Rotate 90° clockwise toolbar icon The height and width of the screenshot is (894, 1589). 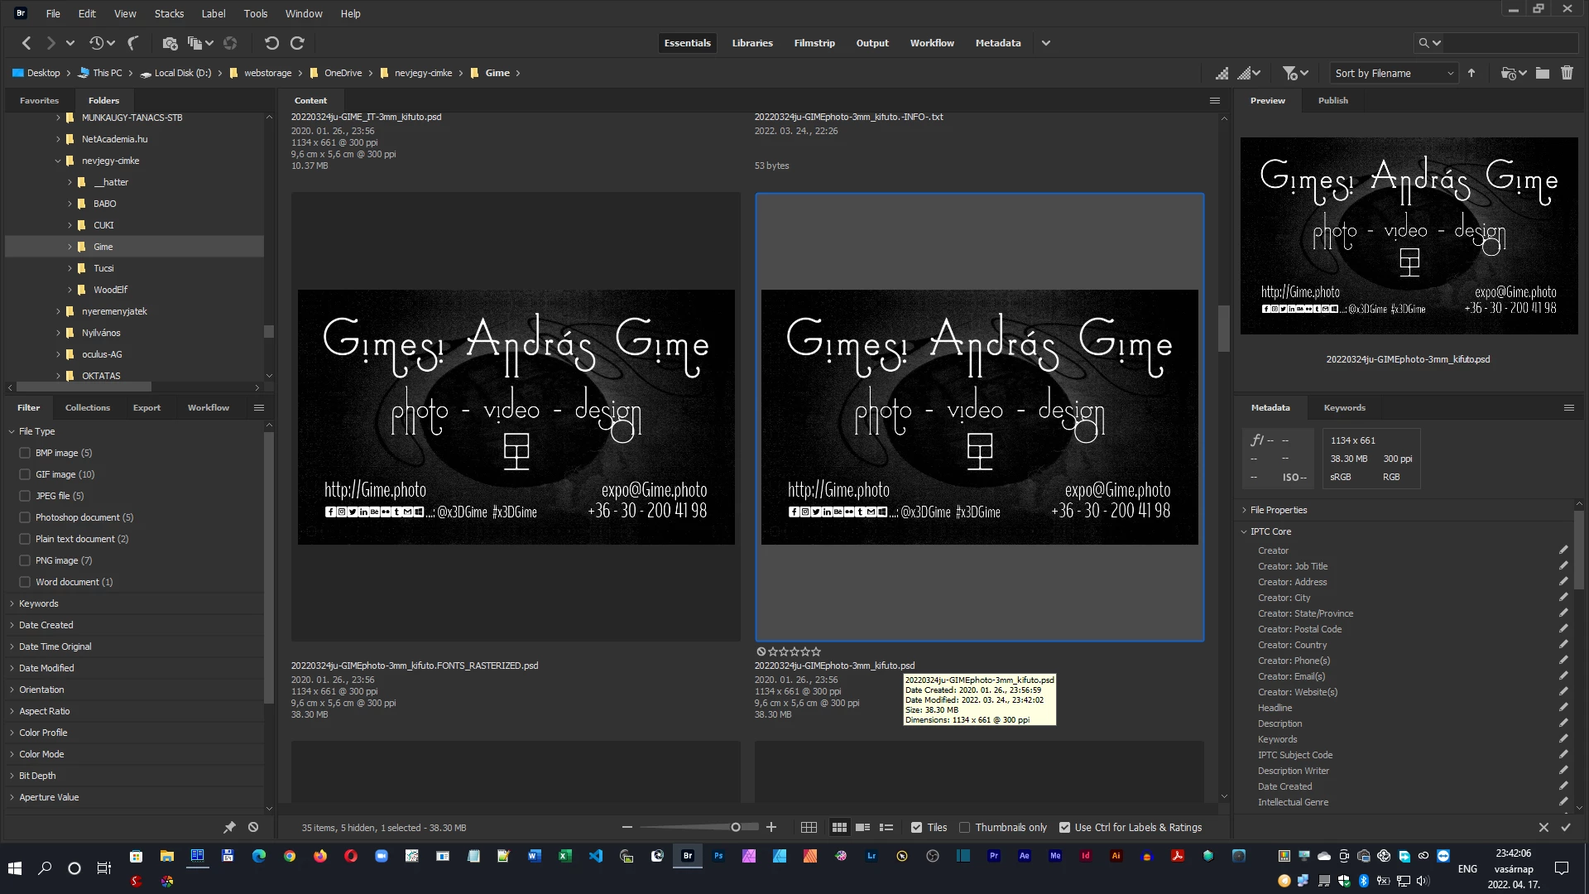298,43
